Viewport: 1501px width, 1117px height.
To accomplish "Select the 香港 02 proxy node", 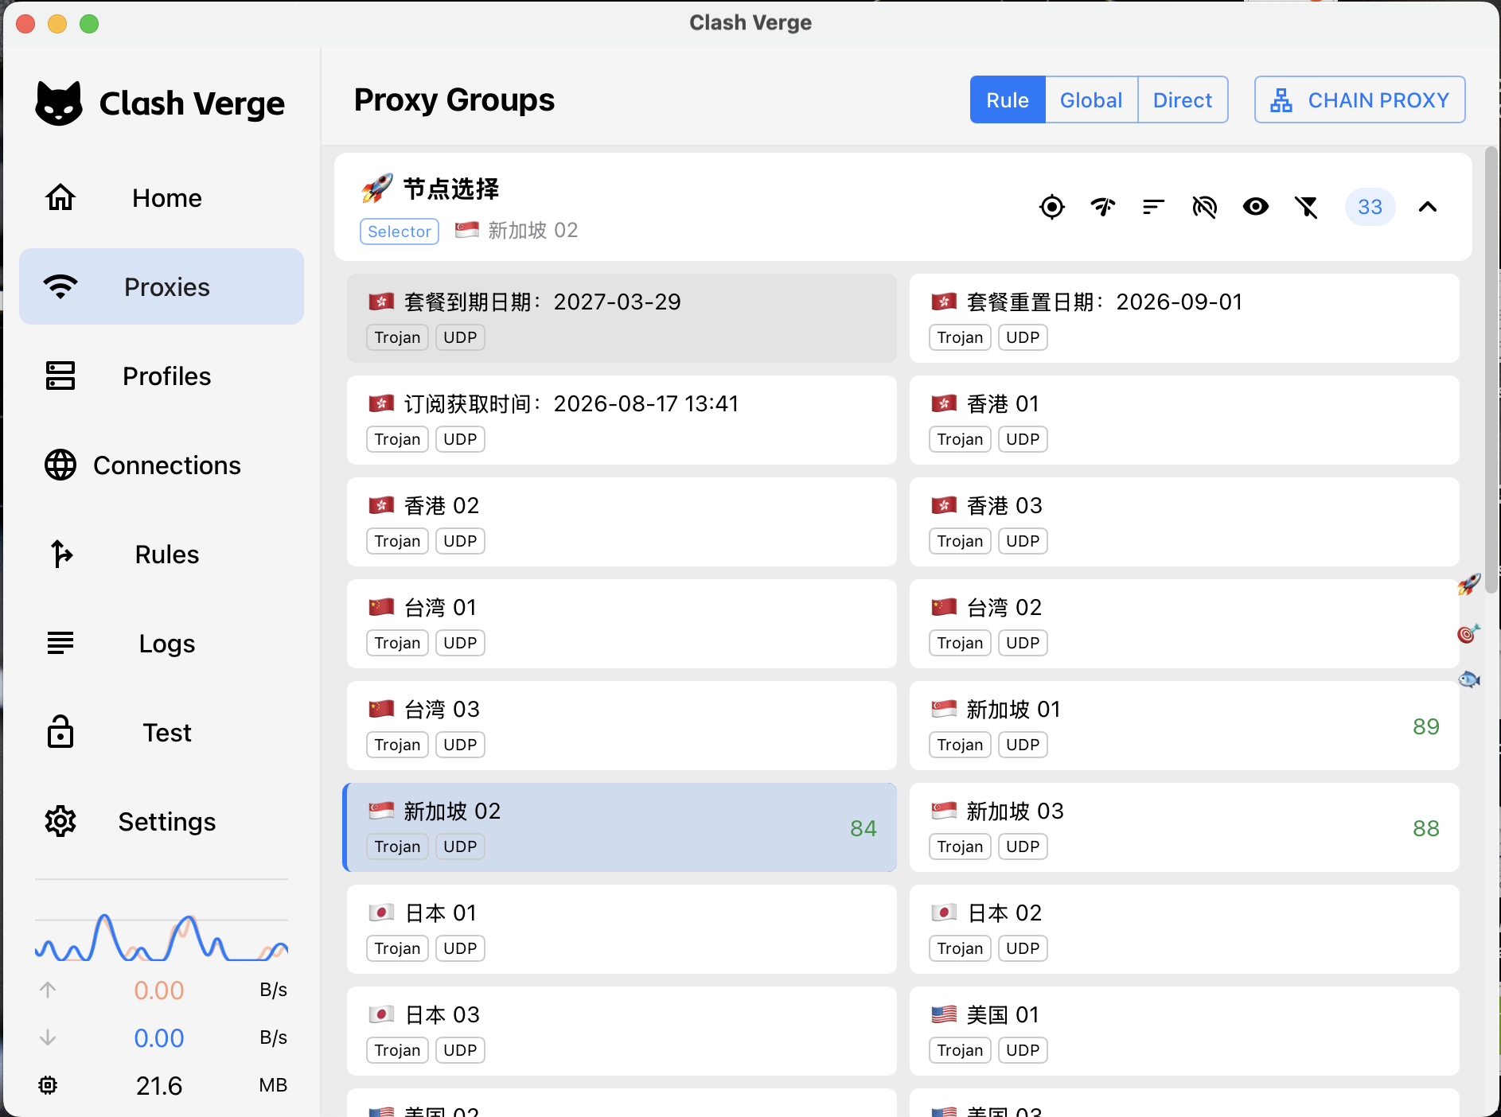I will coord(622,522).
